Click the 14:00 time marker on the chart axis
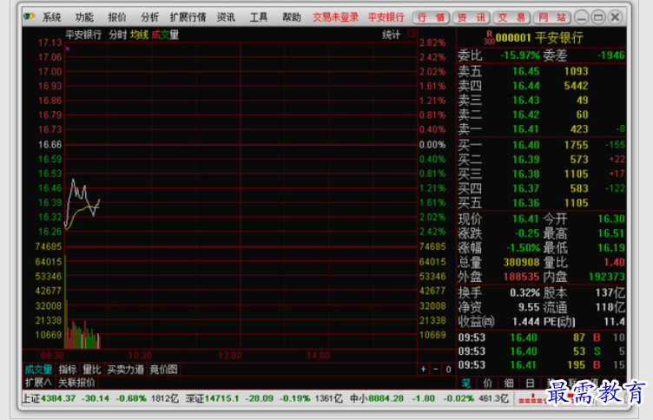 [318, 356]
